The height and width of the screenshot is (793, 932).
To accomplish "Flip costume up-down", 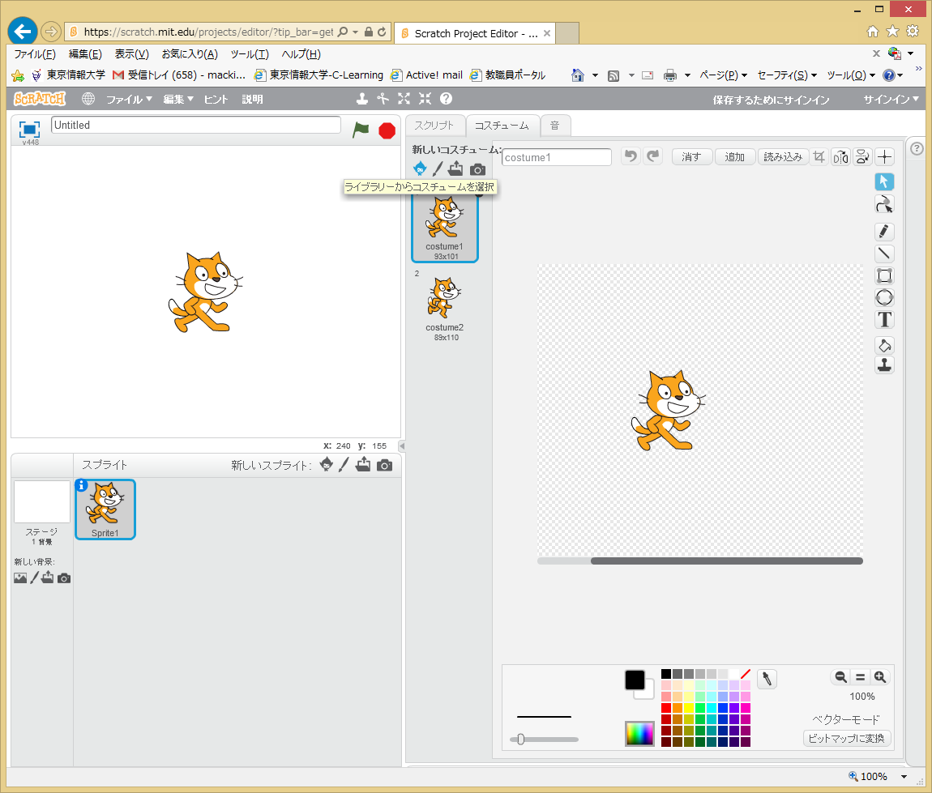I will [862, 157].
